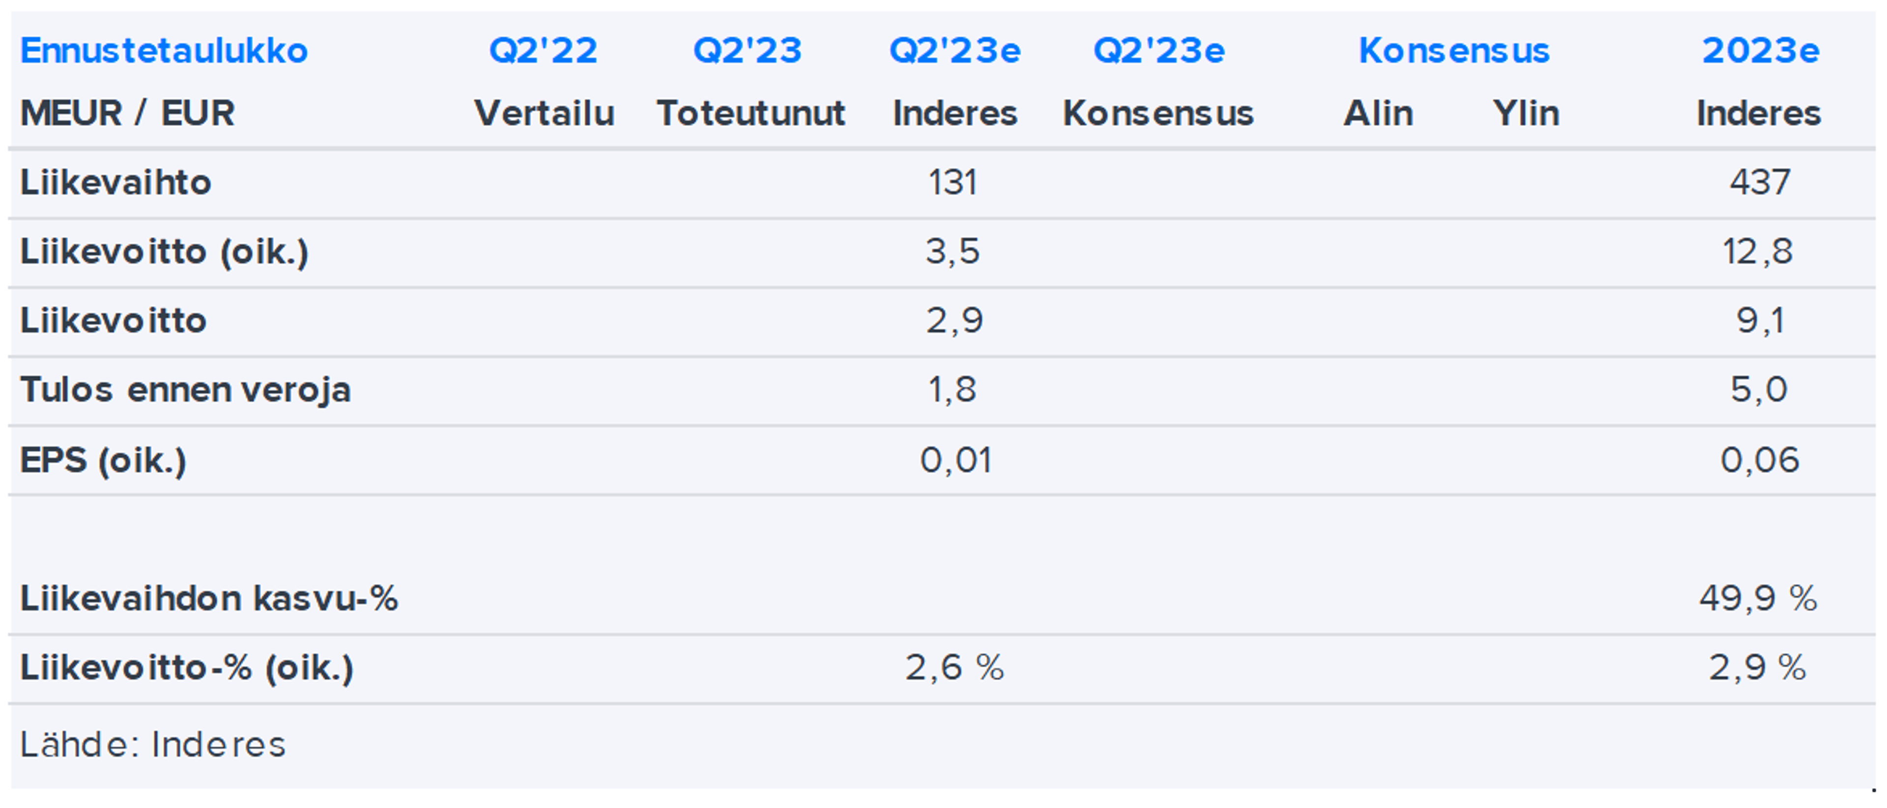This screenshot has width=1887, height=808.
Task: Click the Liikevaihto 2023e value 437
Action: pos(1760,182)
